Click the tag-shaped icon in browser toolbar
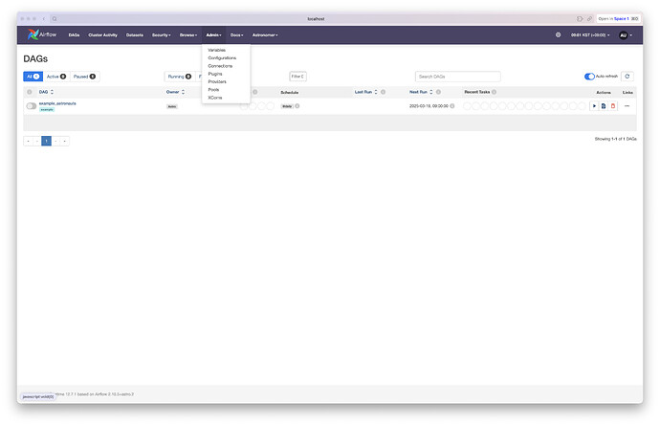 580,19
